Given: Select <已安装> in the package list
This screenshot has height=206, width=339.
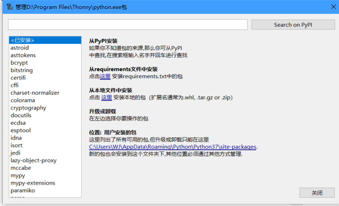Looking at the screenshot, I should 45,40.
